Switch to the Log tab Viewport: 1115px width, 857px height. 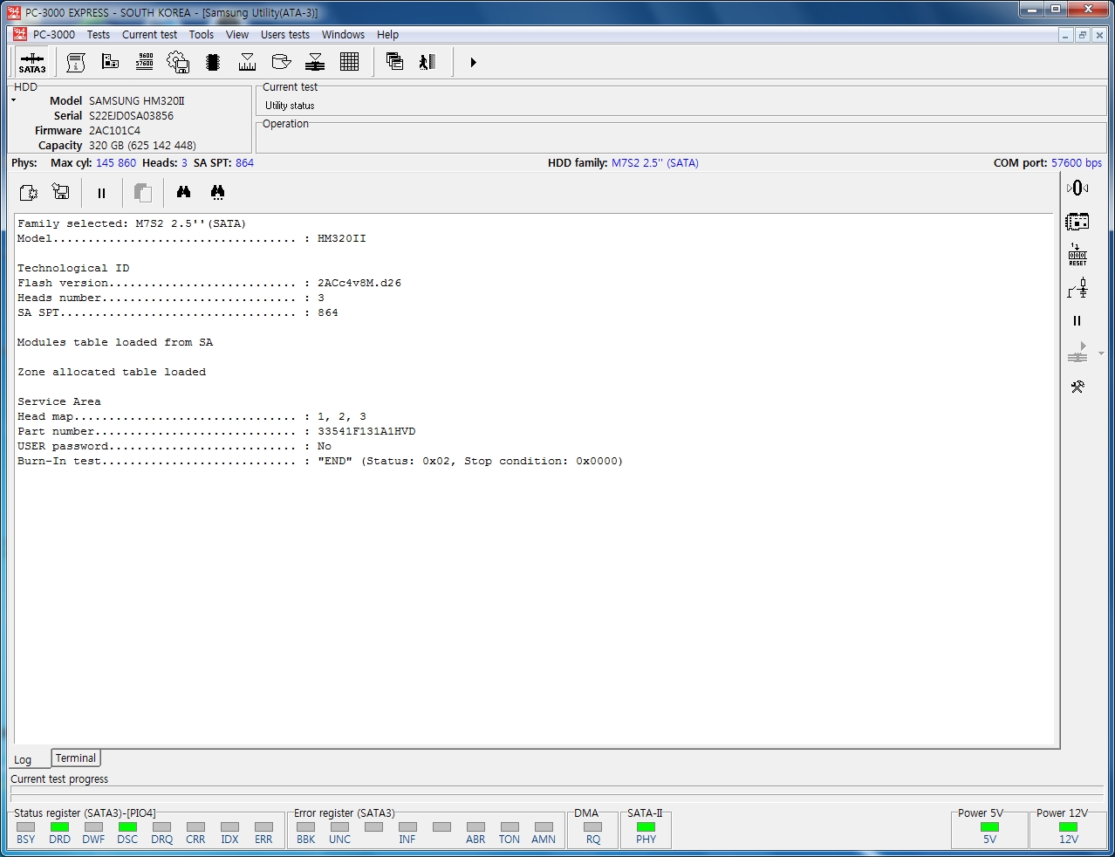click(x=23, y=760)
